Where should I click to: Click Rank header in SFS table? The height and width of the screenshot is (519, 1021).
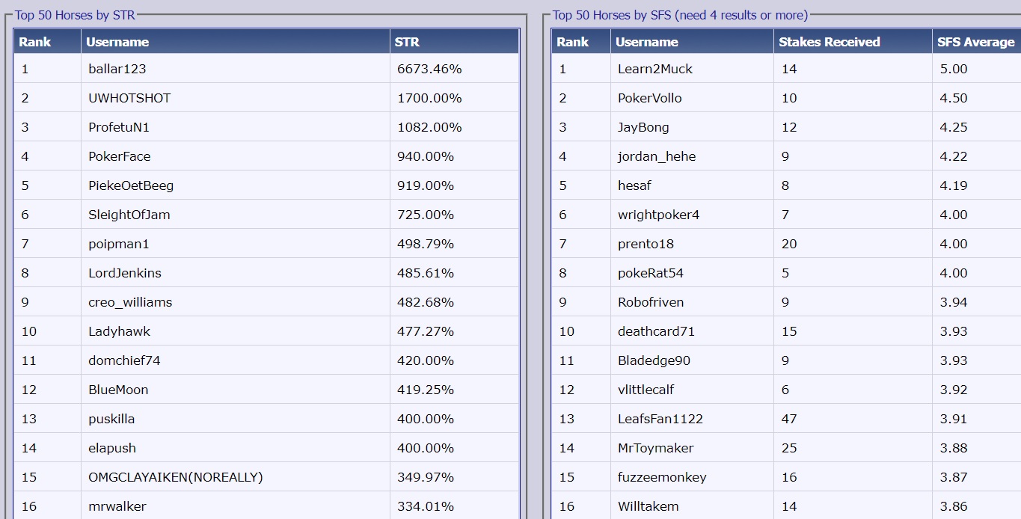(x=572, y=42)
